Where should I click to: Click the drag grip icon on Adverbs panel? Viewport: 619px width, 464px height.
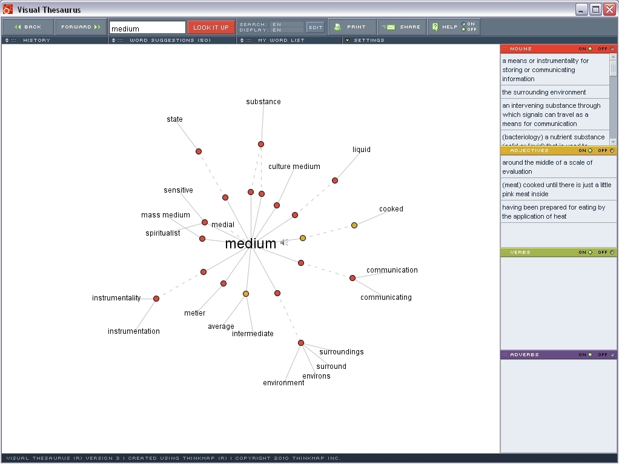505,354
